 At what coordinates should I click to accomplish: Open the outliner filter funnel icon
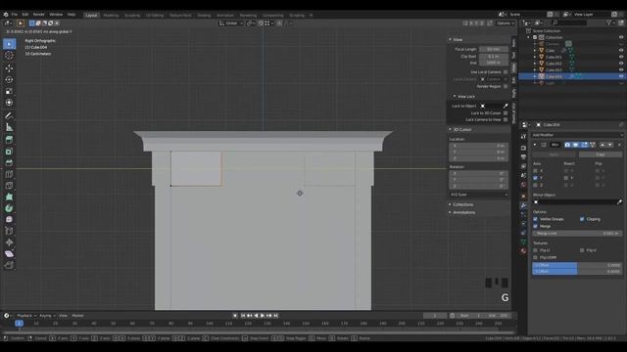[609, 23]
